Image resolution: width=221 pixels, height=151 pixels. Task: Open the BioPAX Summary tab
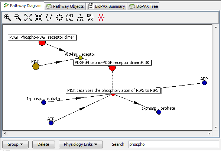pyautogui.click(x=107, y=6)
